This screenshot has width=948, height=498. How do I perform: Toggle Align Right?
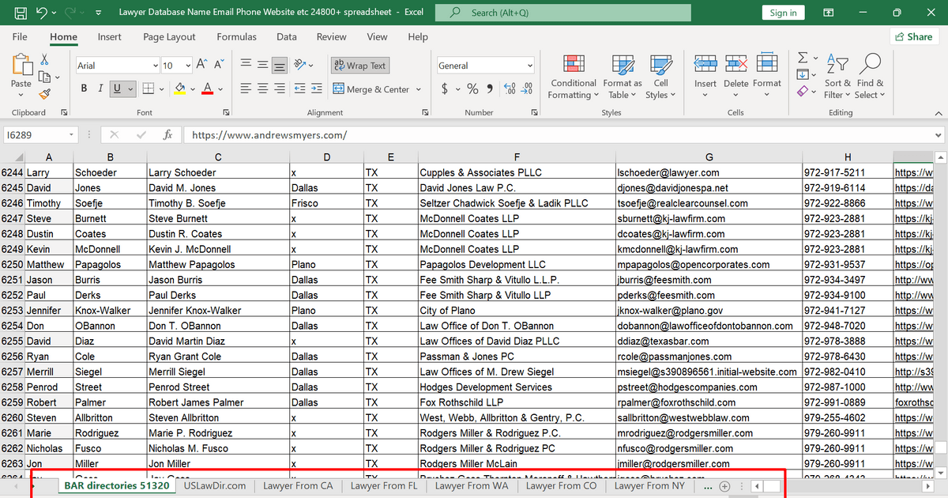tap(279, 89)
